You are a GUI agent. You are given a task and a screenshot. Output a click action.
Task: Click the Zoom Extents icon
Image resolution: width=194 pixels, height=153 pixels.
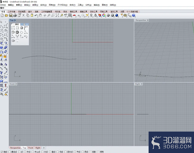point(57,15)
